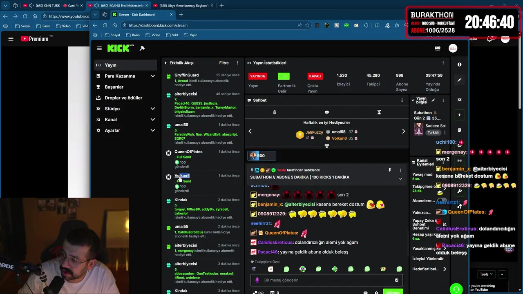Unpin the pinned message with pin icon

click(x=390, y=170)
